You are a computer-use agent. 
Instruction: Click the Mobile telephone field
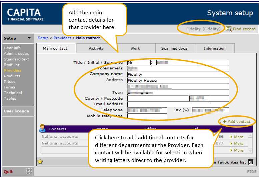point(147,116)
